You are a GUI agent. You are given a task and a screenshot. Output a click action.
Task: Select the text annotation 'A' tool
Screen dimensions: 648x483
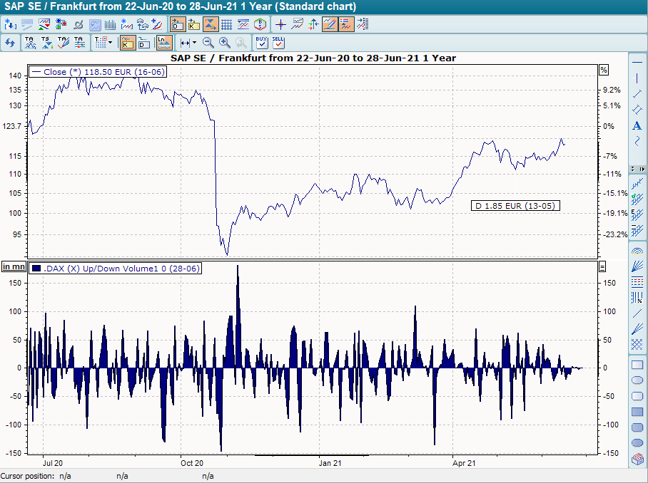coord(637,126)
